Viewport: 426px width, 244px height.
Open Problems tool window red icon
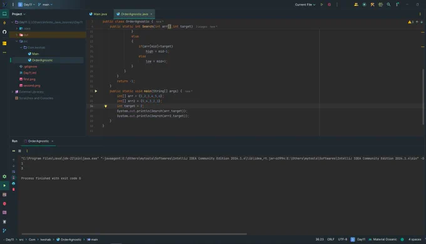click(x=4, y=203)
